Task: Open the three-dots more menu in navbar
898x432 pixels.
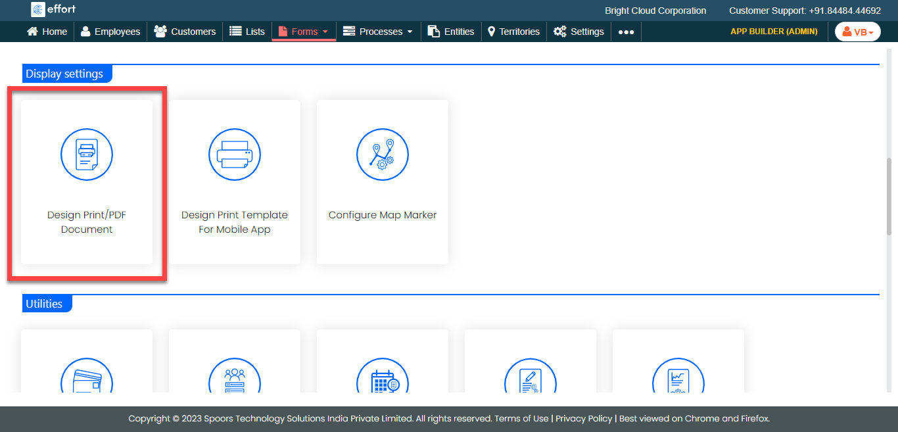Action: coord(626,32)
